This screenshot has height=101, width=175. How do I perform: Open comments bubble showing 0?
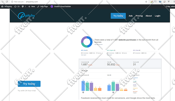coord(24,6)
